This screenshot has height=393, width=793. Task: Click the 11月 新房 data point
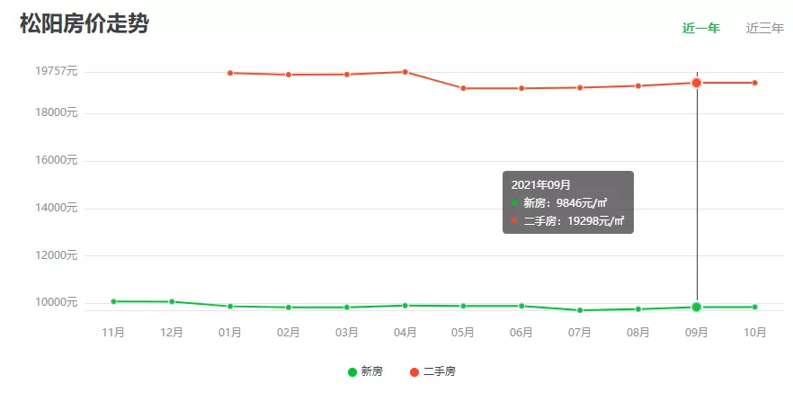tap(113, 301)
